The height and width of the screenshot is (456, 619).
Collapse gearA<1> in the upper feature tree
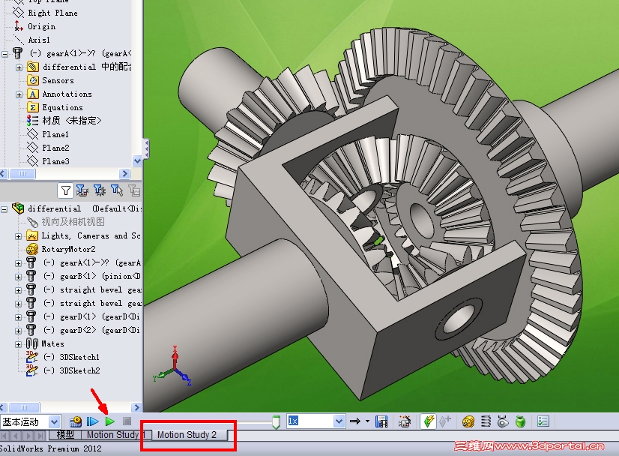point(4,54)
